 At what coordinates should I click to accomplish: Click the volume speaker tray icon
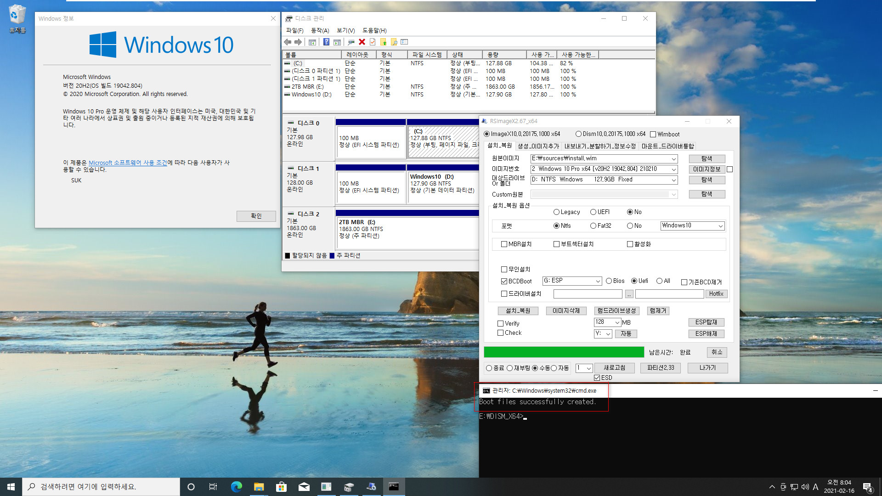point(805,487)
